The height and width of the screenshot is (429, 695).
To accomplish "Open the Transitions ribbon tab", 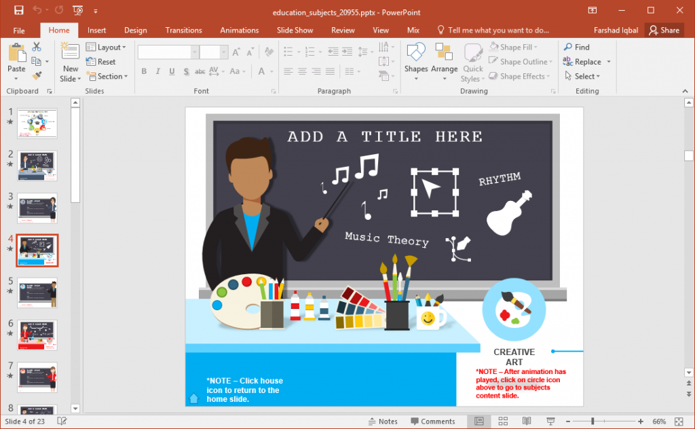I will [x=183, y=30].
